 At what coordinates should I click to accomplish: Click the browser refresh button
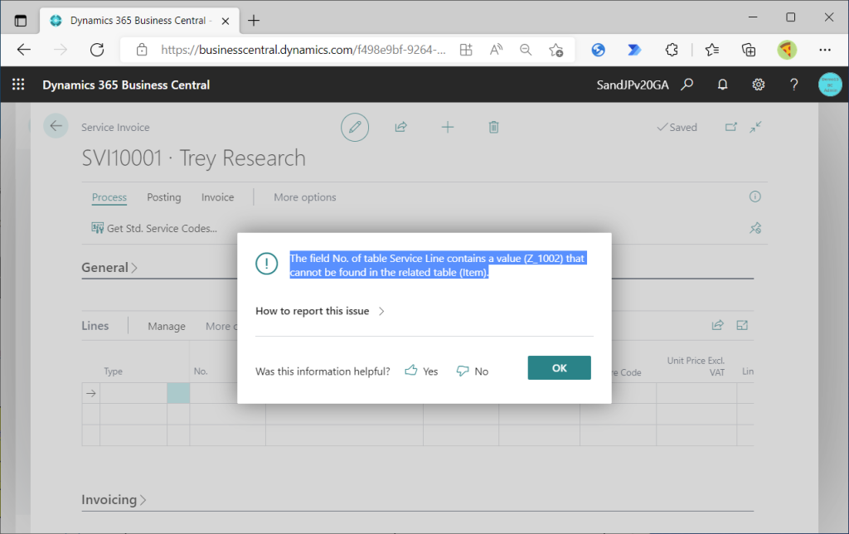click(x=97, y=50)
